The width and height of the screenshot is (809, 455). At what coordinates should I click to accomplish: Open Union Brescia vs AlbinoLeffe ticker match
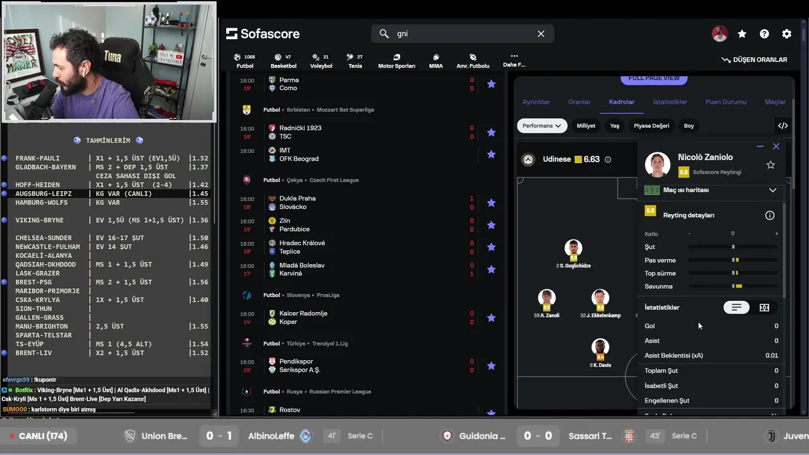point(248,436)
